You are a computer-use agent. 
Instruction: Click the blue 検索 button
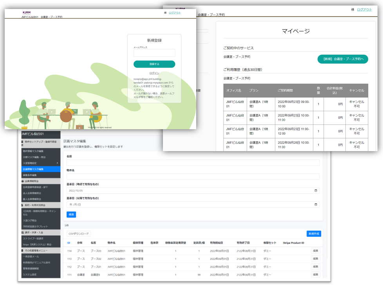[x=71, y=215]
